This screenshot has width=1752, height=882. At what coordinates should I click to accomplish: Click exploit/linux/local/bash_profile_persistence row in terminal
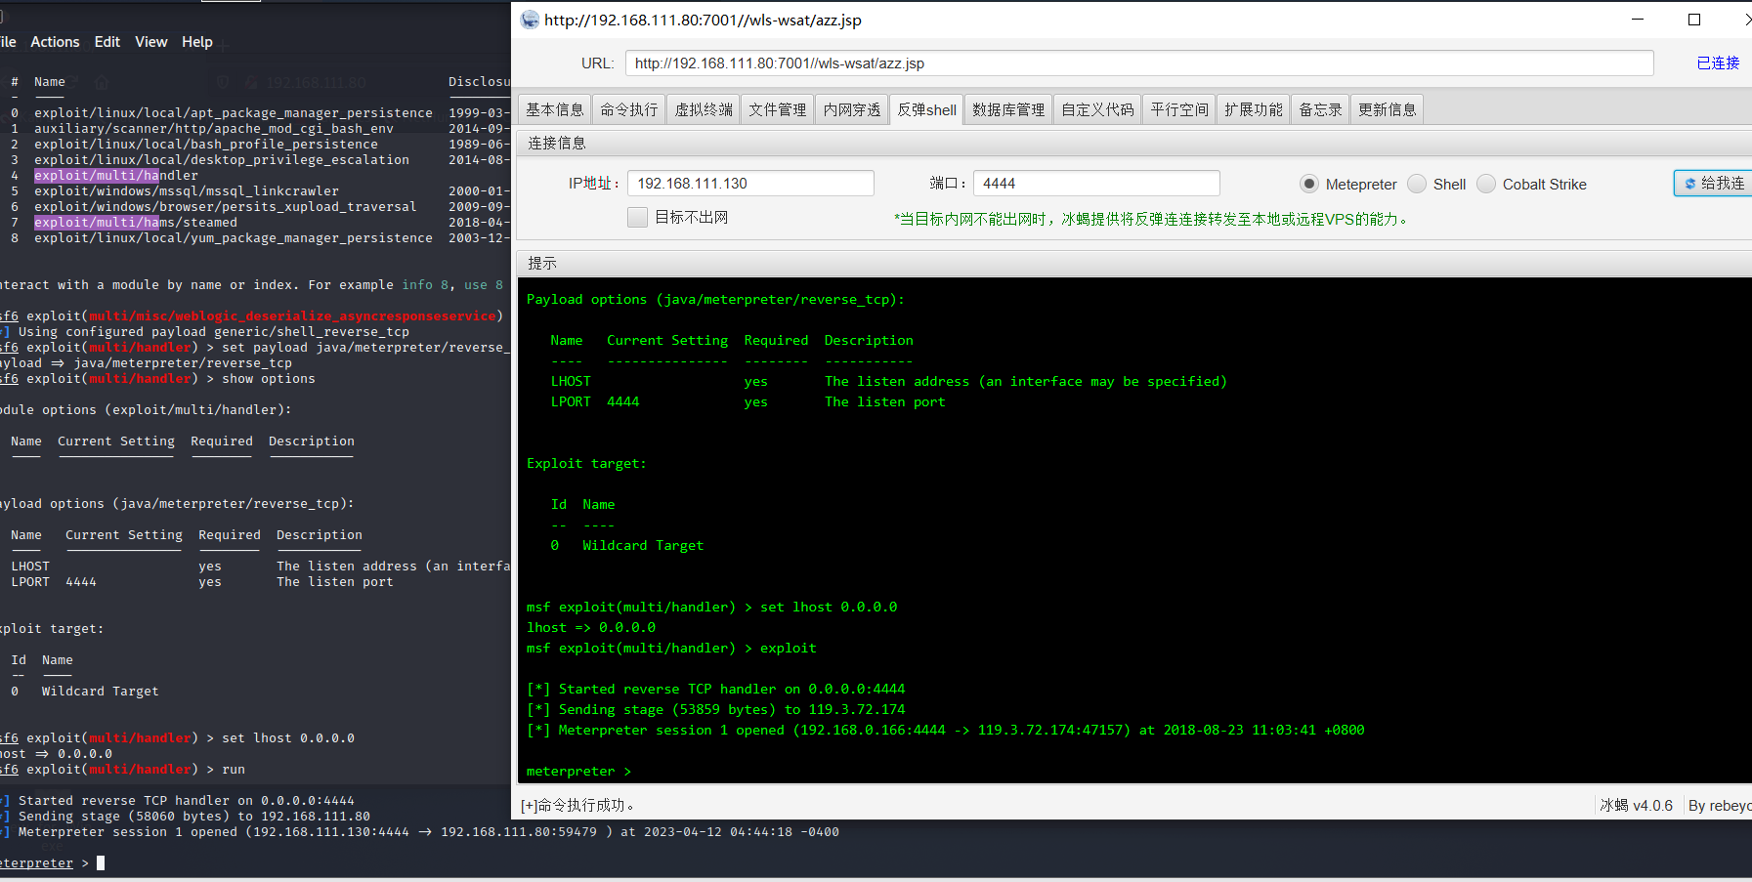tap(206, 145)
